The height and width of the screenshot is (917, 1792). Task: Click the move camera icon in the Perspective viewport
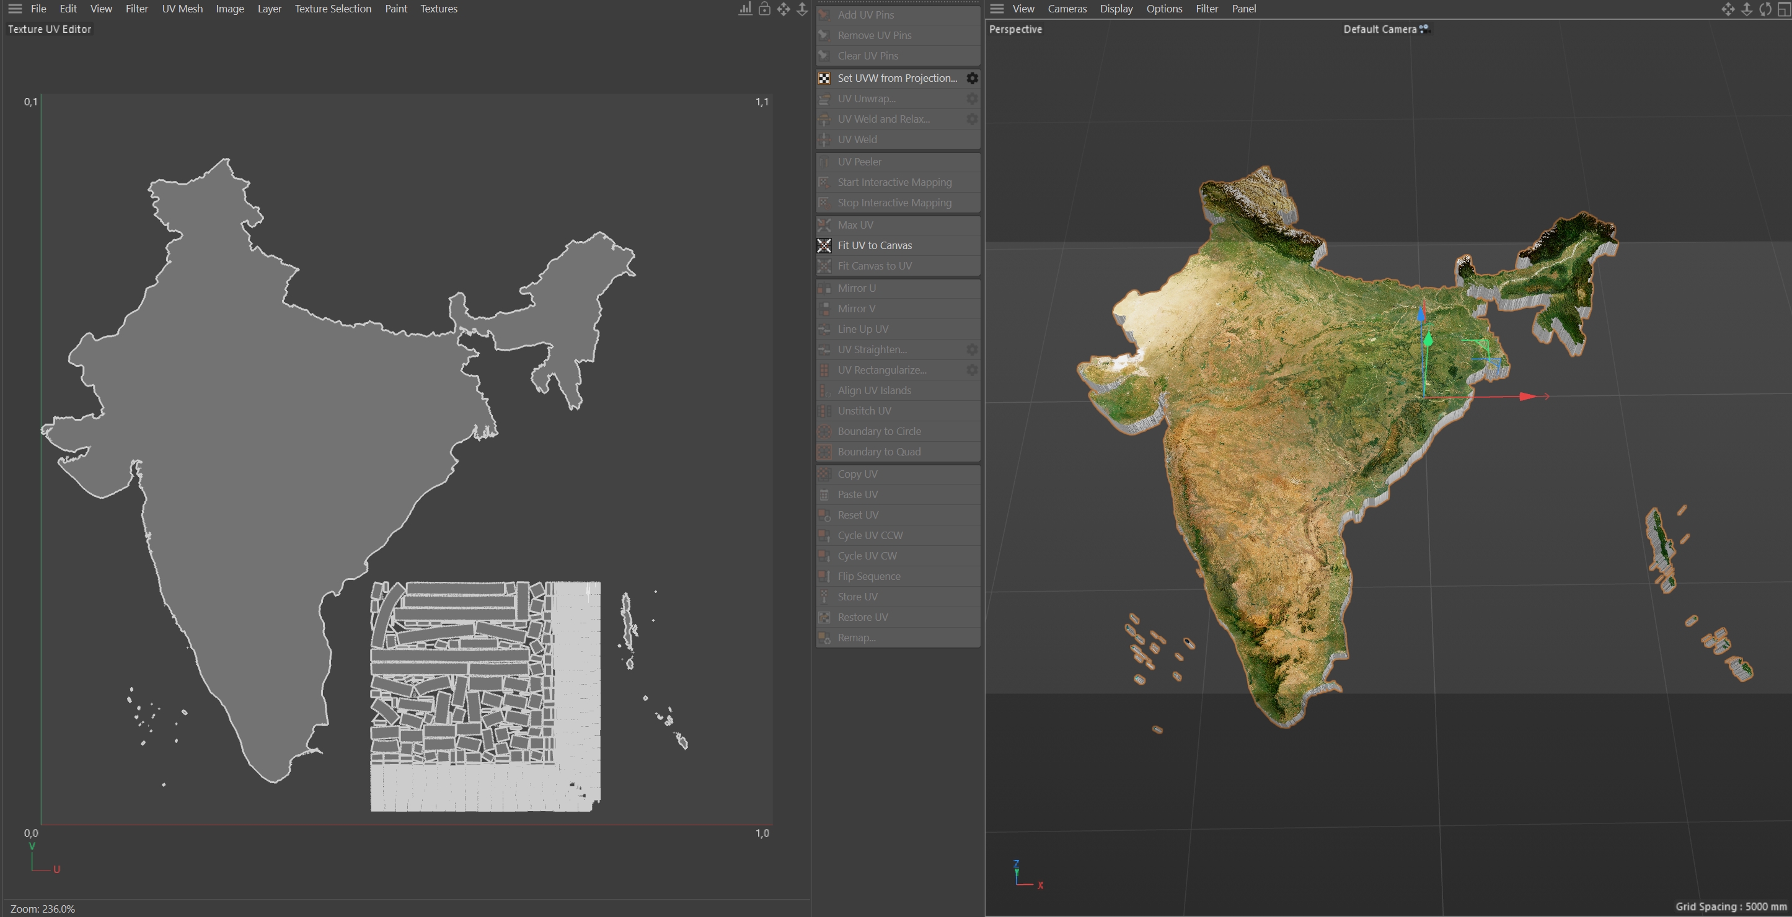[1728, 9]
